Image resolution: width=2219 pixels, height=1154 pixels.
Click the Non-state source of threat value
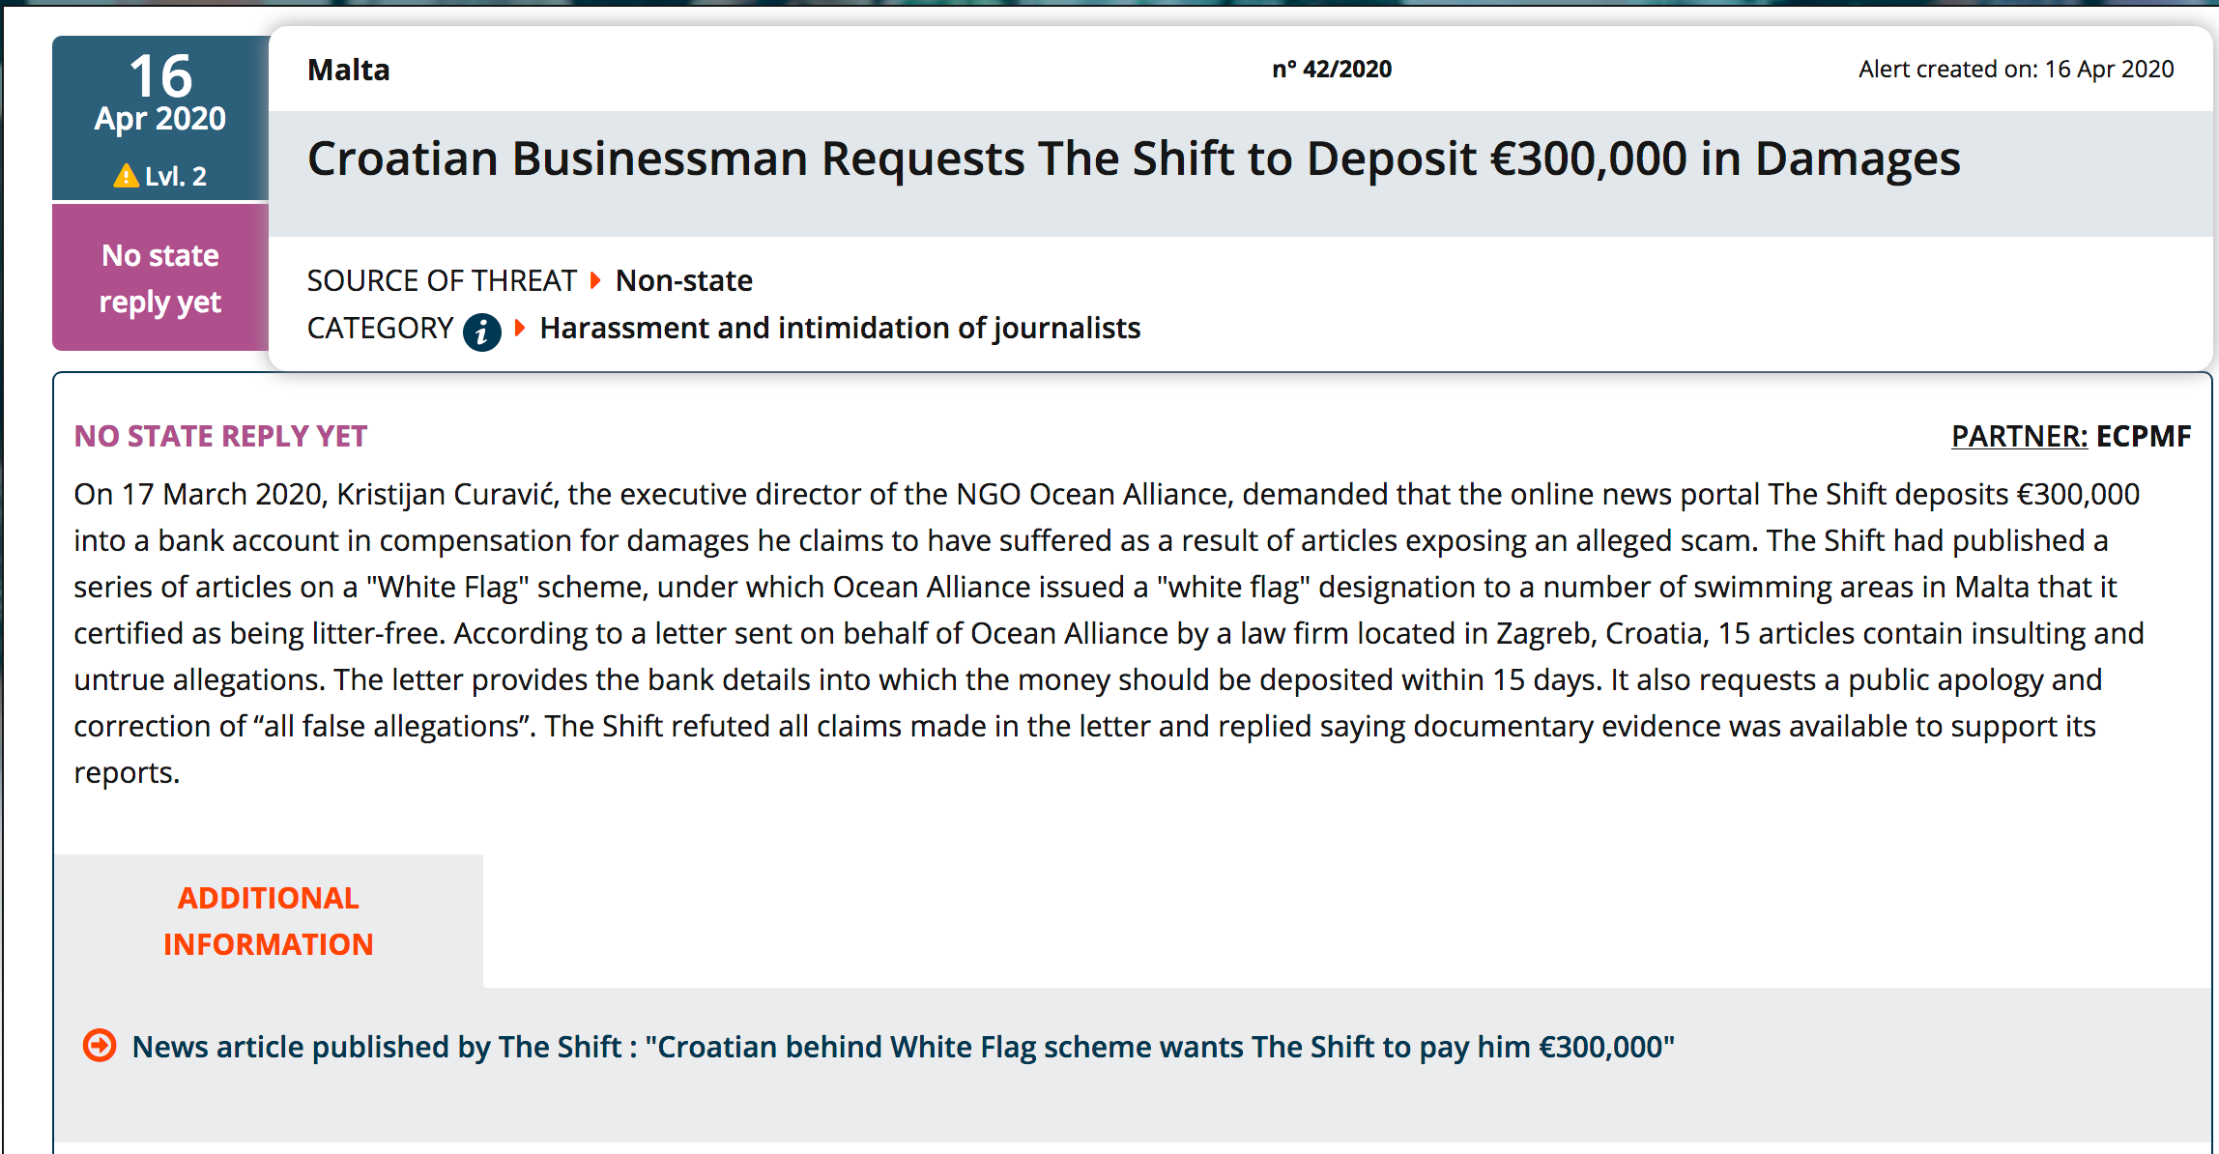[683, 280]
